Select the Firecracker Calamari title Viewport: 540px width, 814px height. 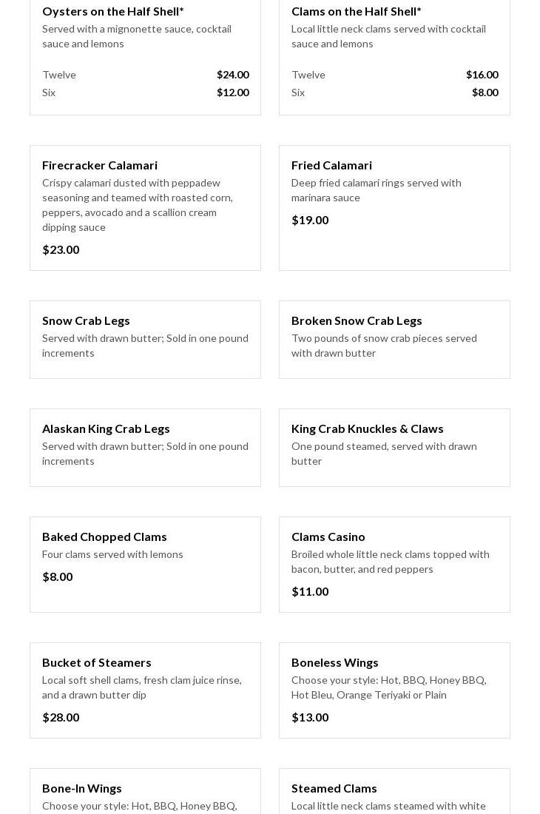tap(100, 165)
